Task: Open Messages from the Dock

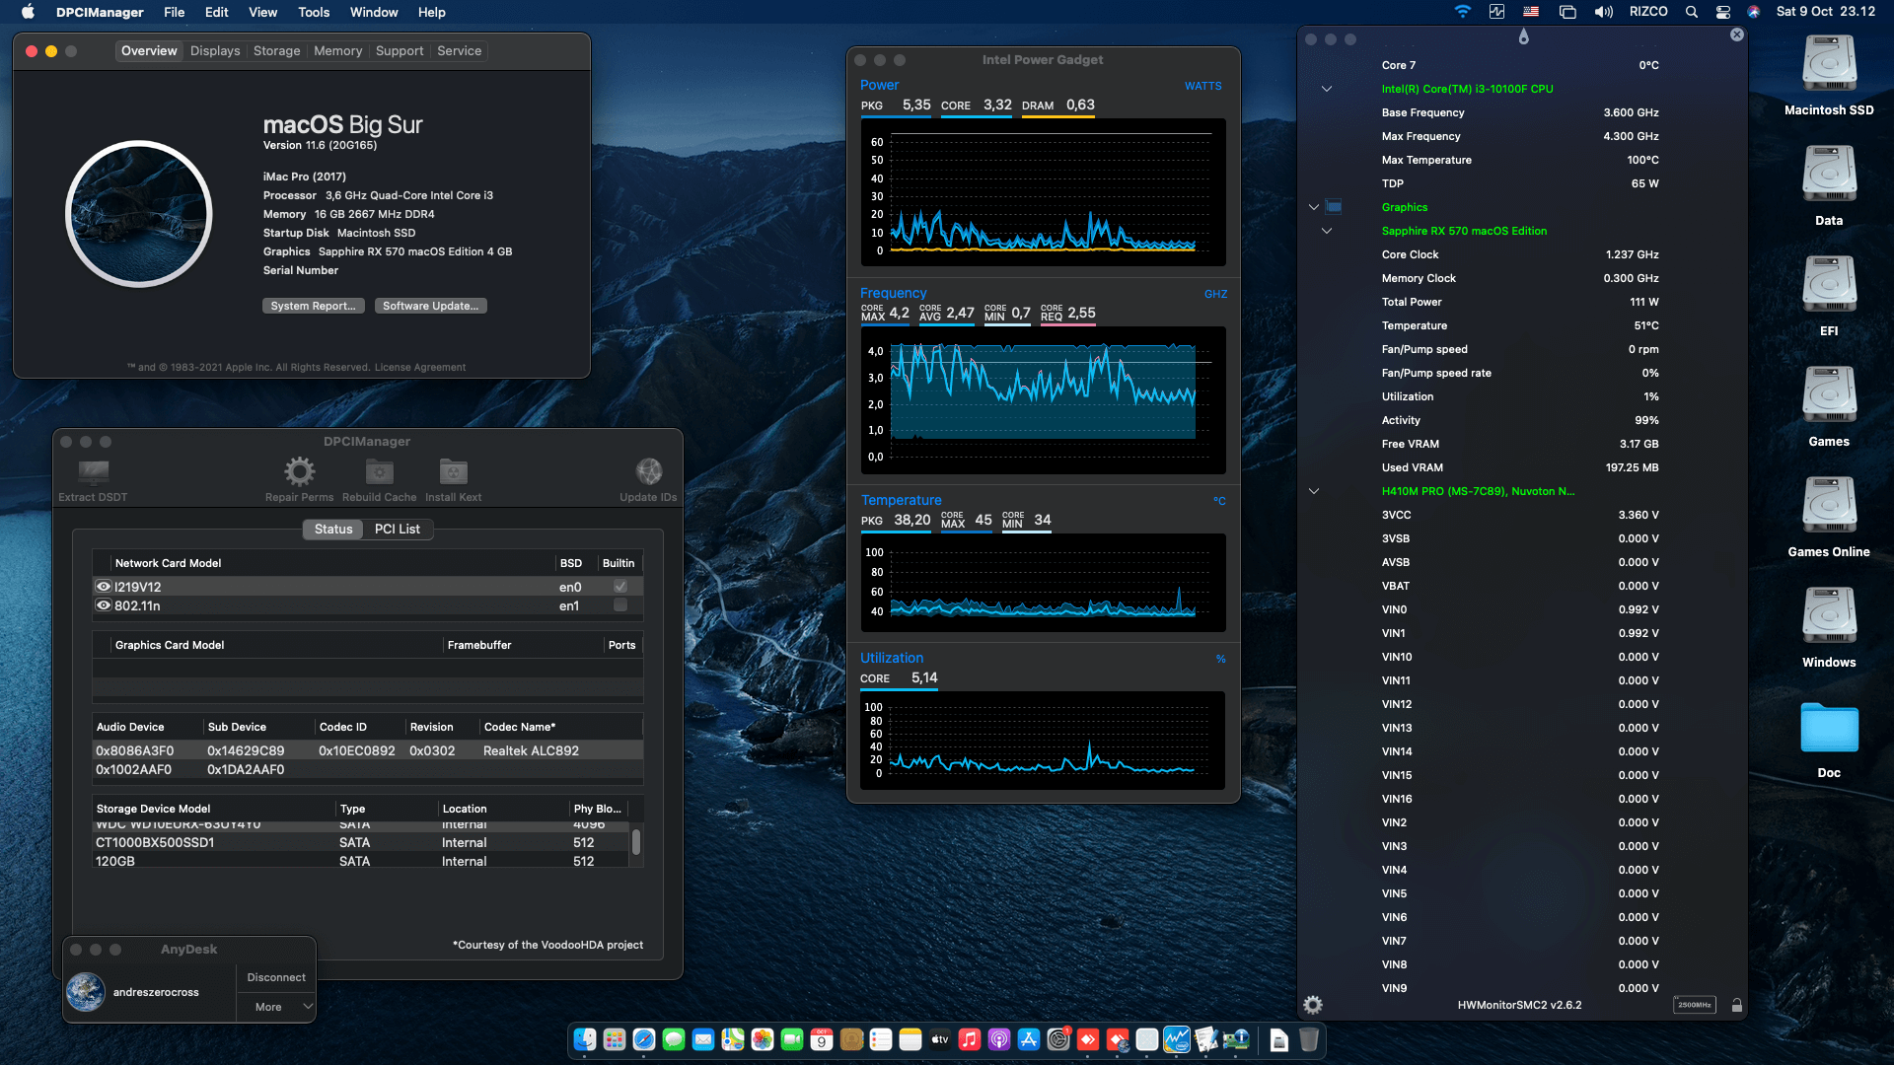Action: pyautogui.click(x=674, y=1039)
